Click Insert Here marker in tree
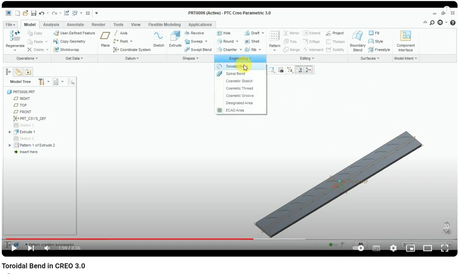The width and height of the screenshot is (460, 274). [26, 152]
